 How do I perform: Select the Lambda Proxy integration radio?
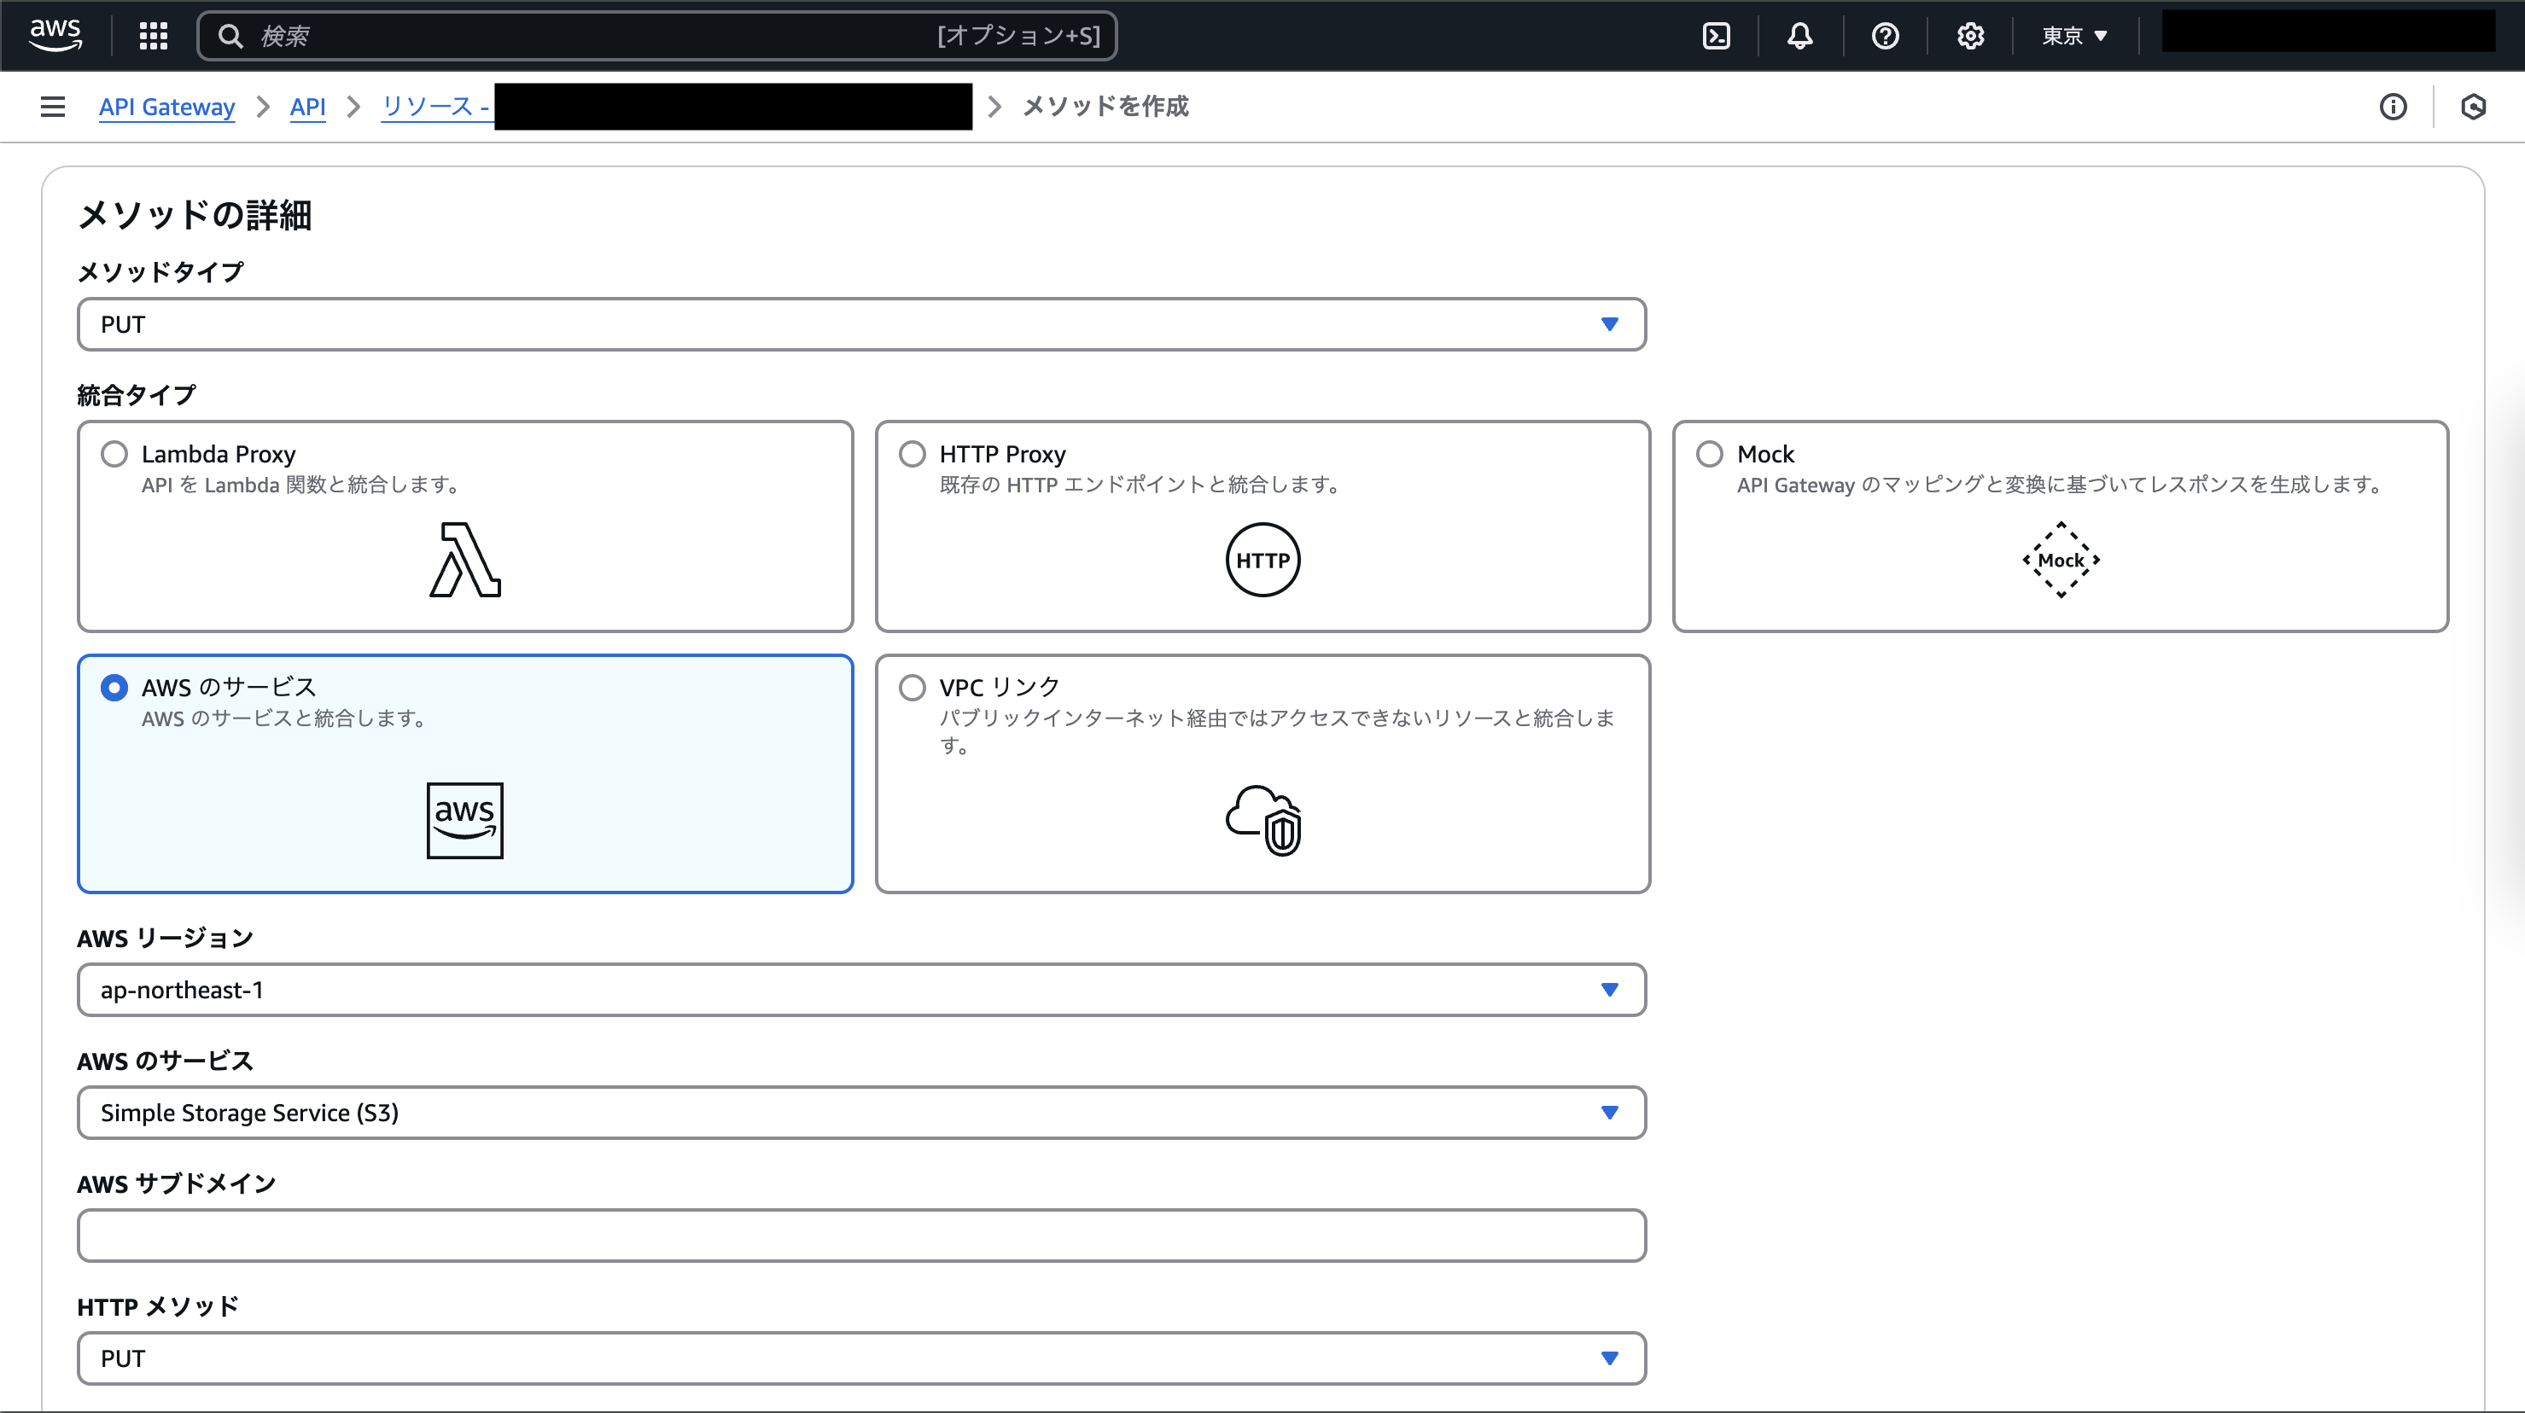coord(114,454)
